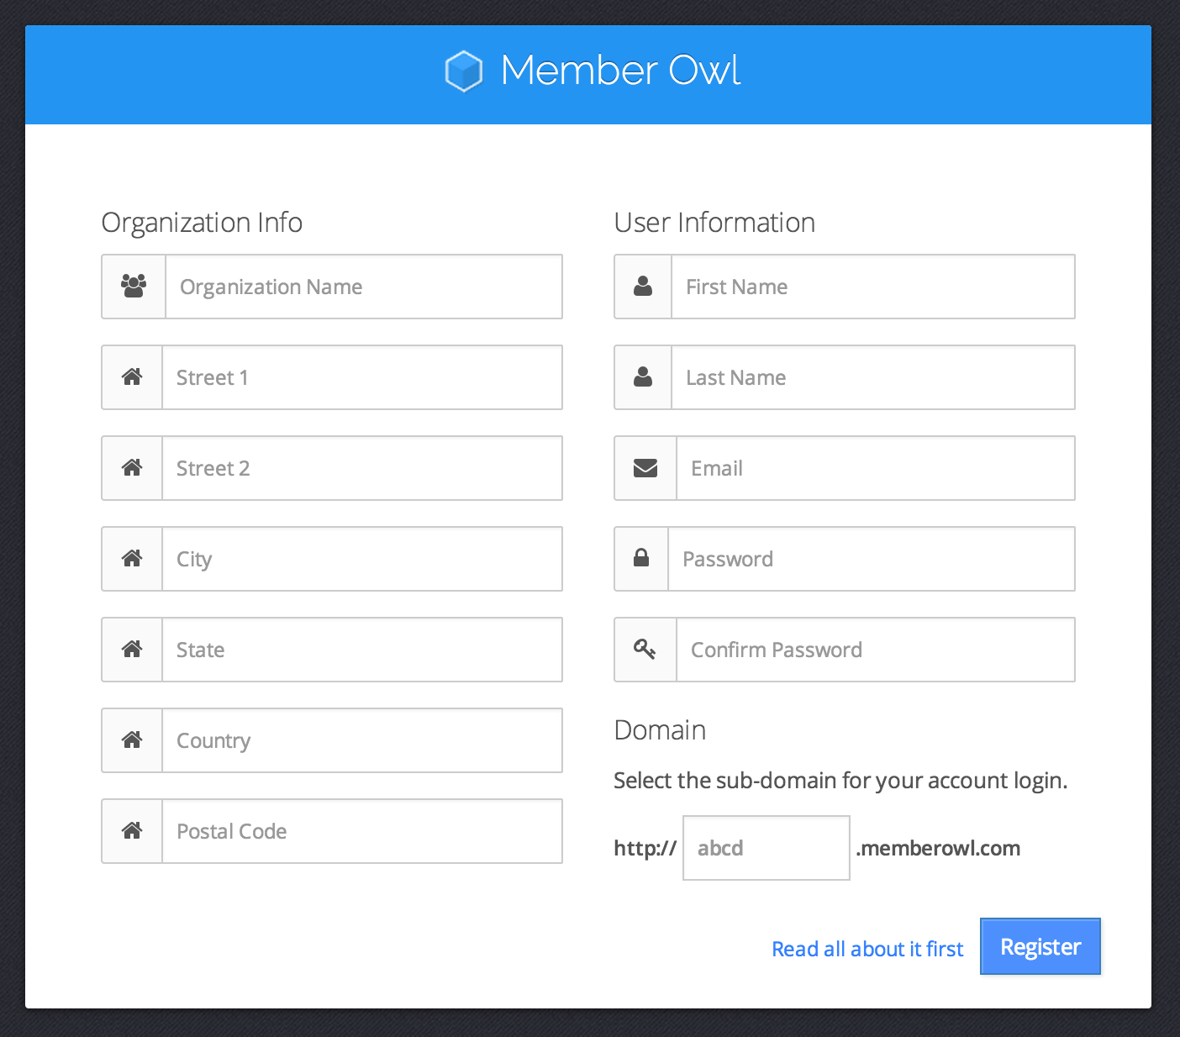Focus the sub-domain field showing abcd
The image size is (1180, 1037).
coord(766,848)
